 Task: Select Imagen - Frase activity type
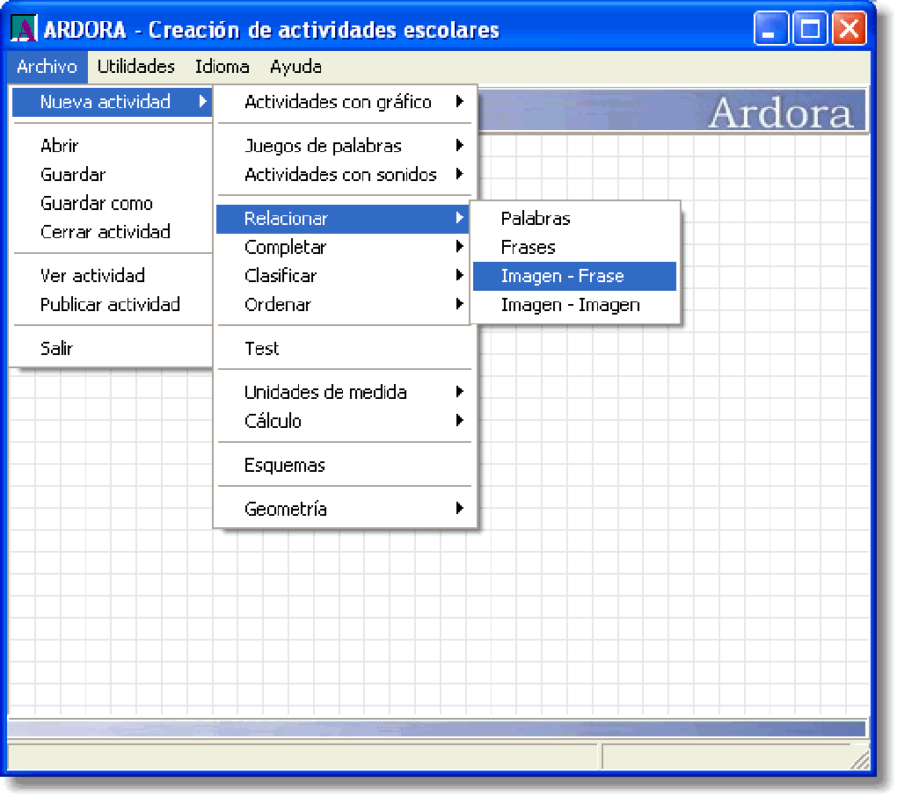(x=574, y=276)
